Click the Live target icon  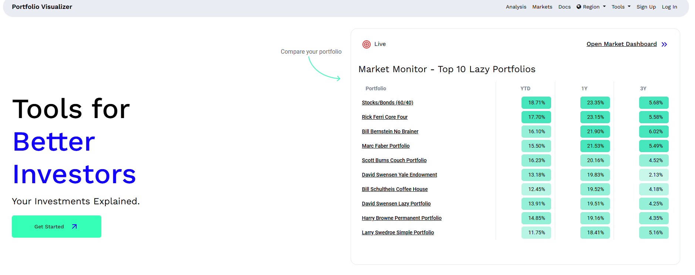(x=366, y=44)
